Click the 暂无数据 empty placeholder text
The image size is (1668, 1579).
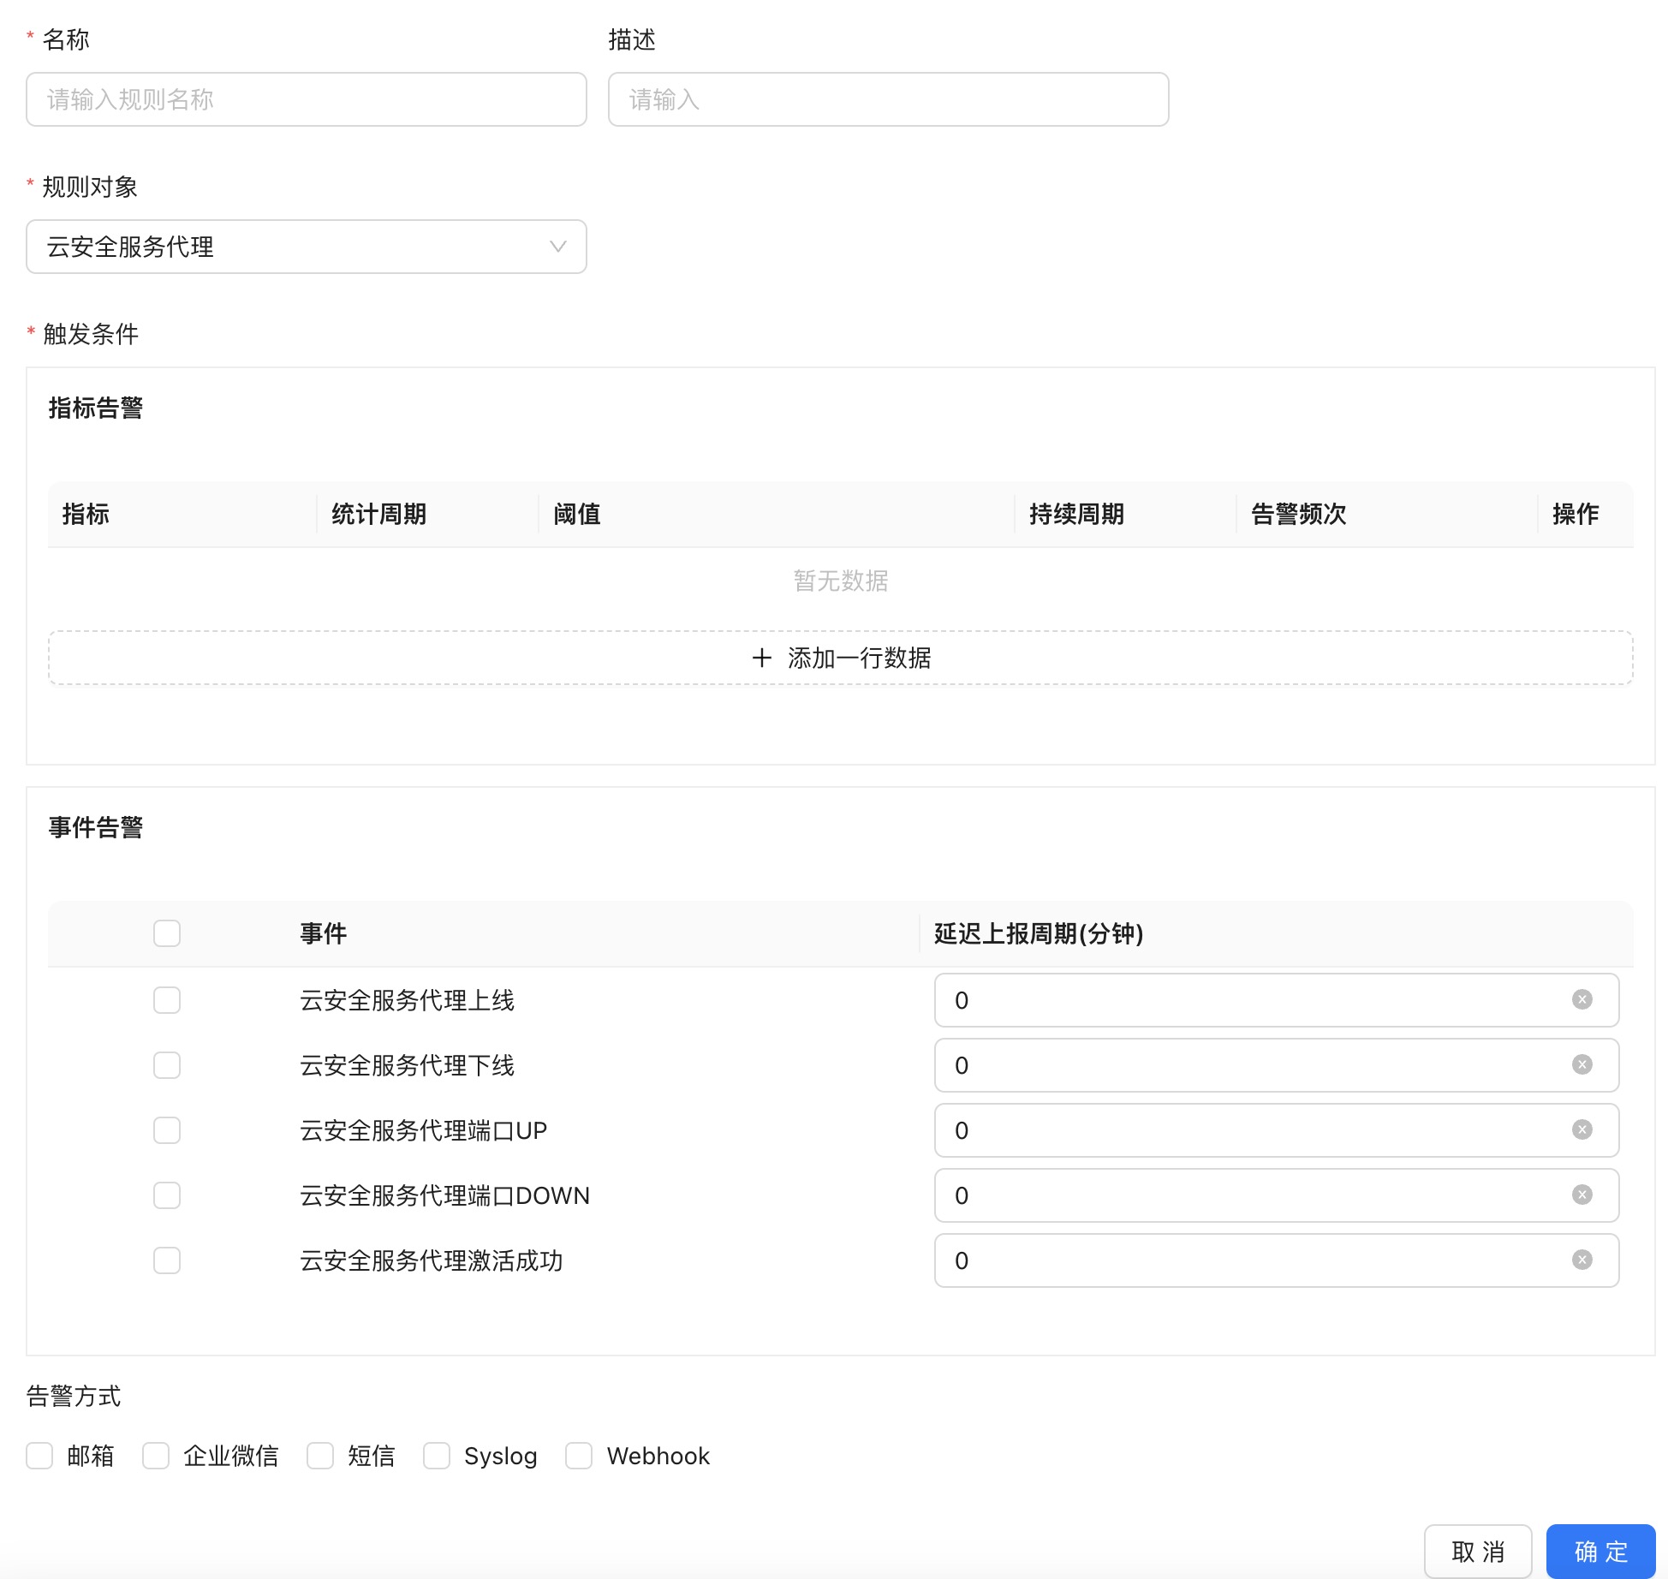pyautogui.click(x=840, y=581)
